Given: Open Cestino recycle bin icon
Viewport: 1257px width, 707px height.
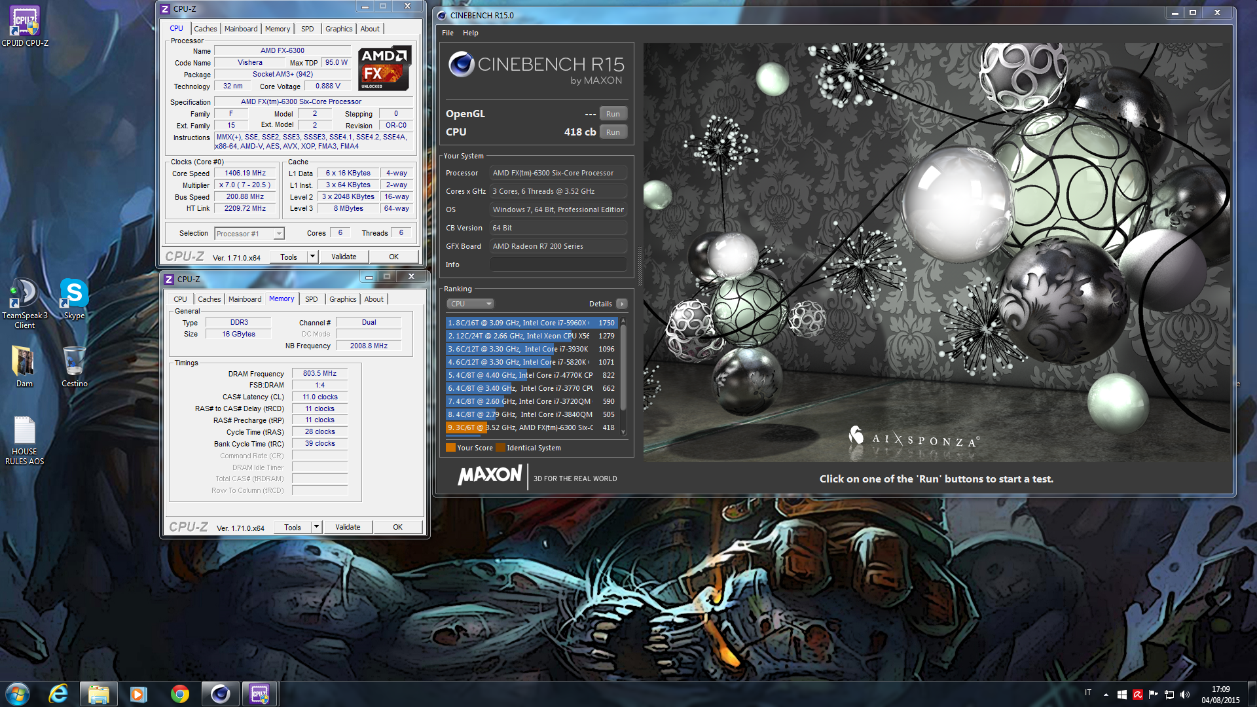Looking at the screenshot, I should click(74, 366).
